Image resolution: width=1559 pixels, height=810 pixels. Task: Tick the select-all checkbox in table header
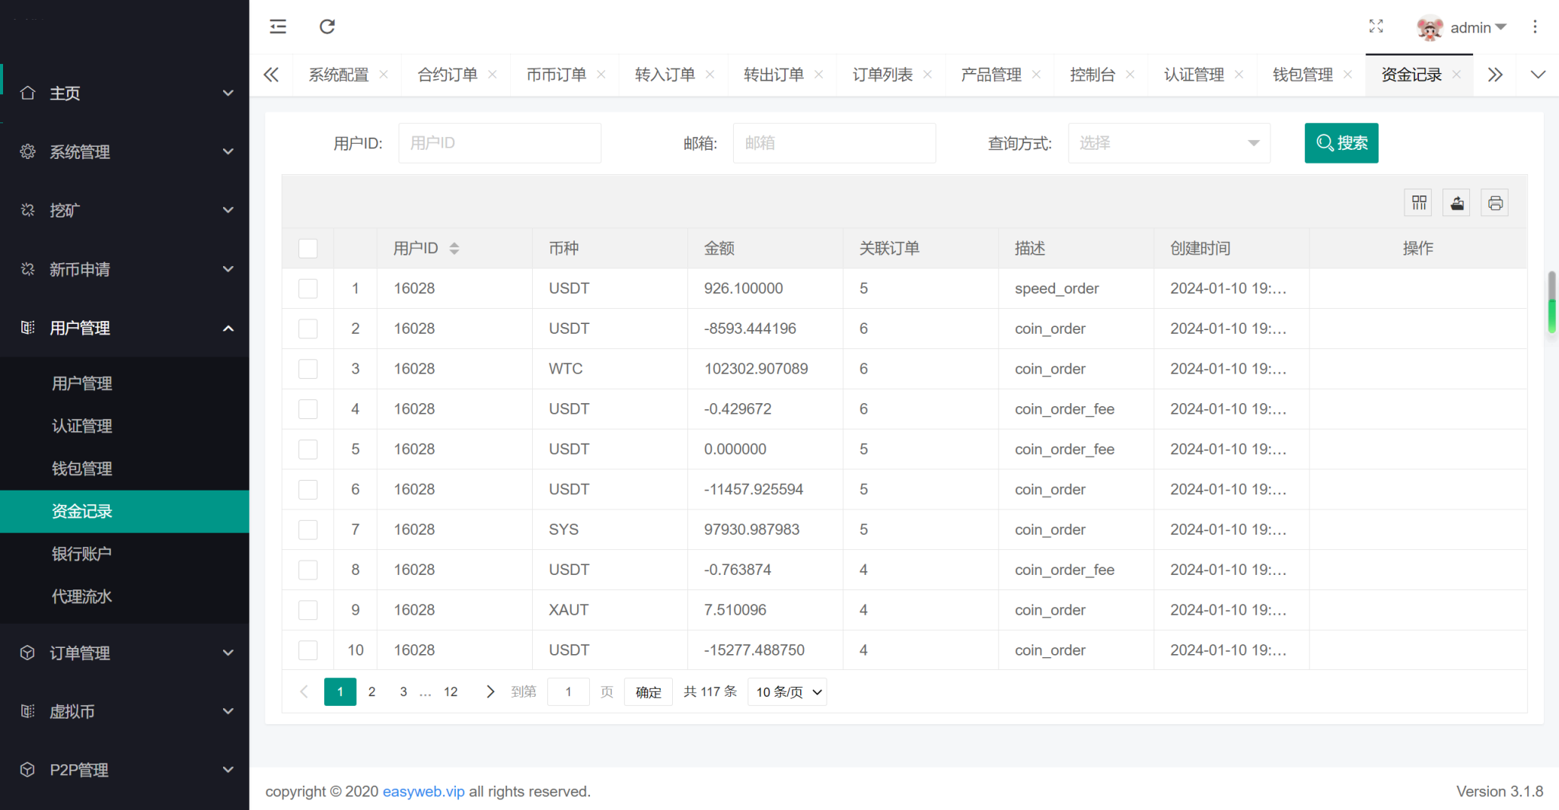[x=308, y=249]
